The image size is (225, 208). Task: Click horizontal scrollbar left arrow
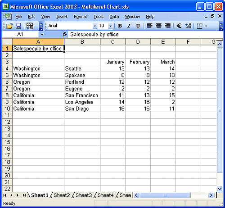(136, 195)
